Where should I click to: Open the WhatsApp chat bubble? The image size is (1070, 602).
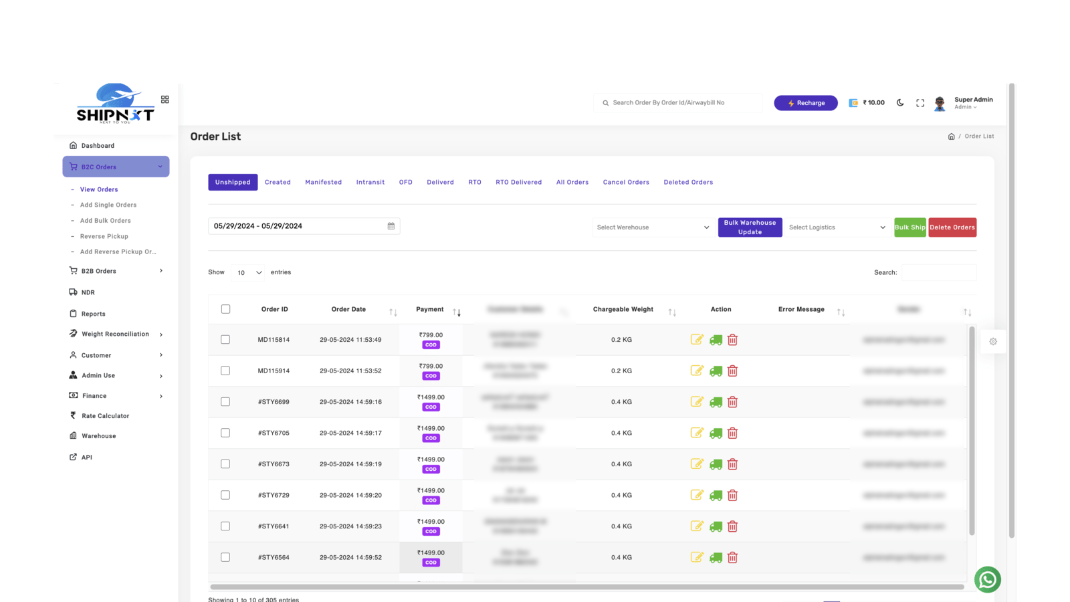click(x=987, y=579)
